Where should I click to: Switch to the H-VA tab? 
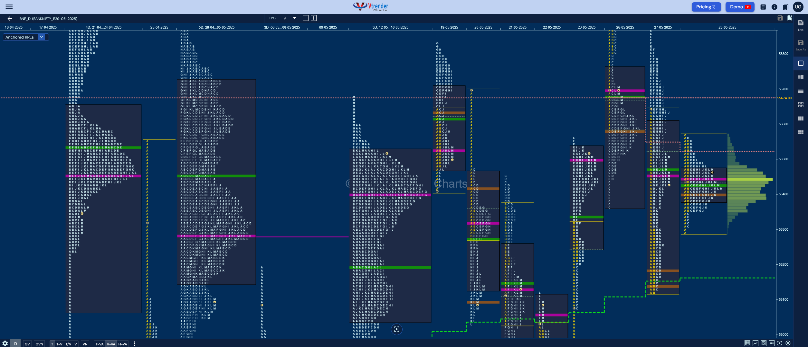click(123, 344)
